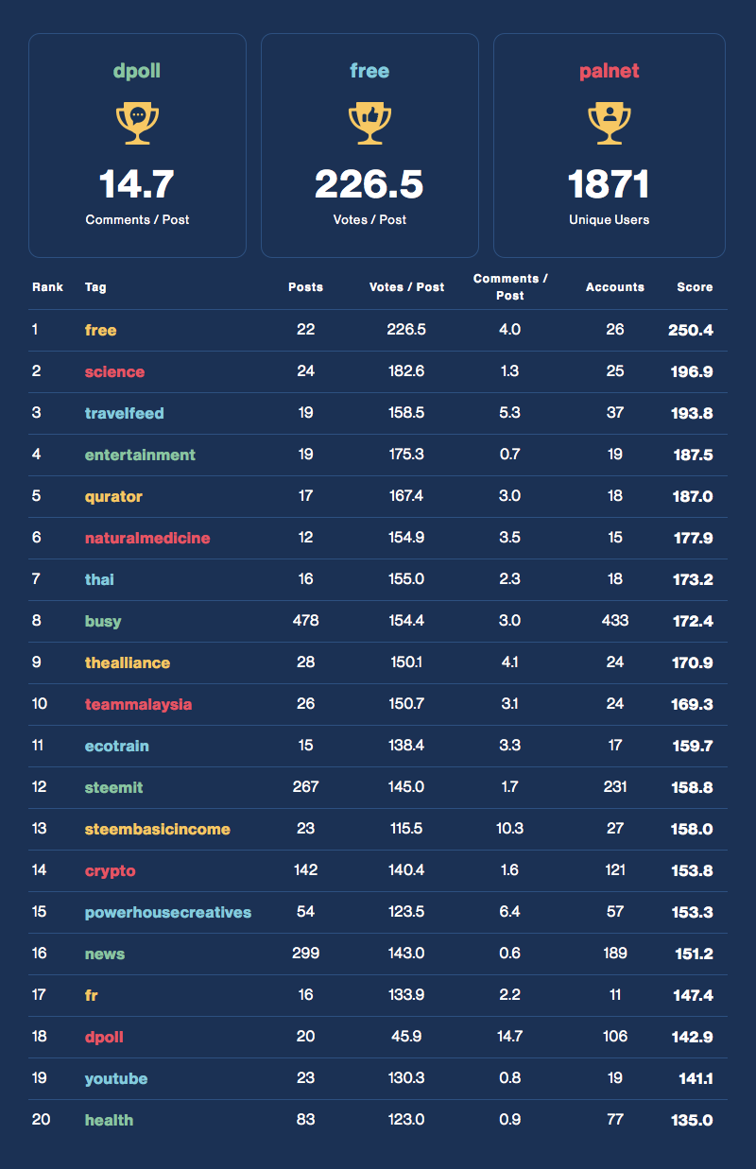Image resolution: width=756 pixels, height=1169 pixels.
Task: Click the 478 posts value for busy
Action: [x=305, y=621]
